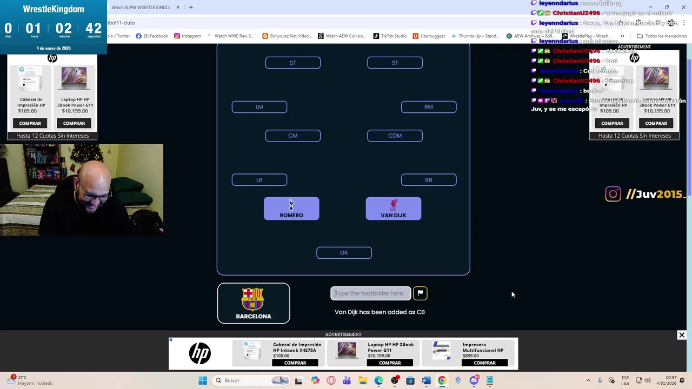
Task: Open the TikTok Studio bookmark
Action: pos(390,36)
